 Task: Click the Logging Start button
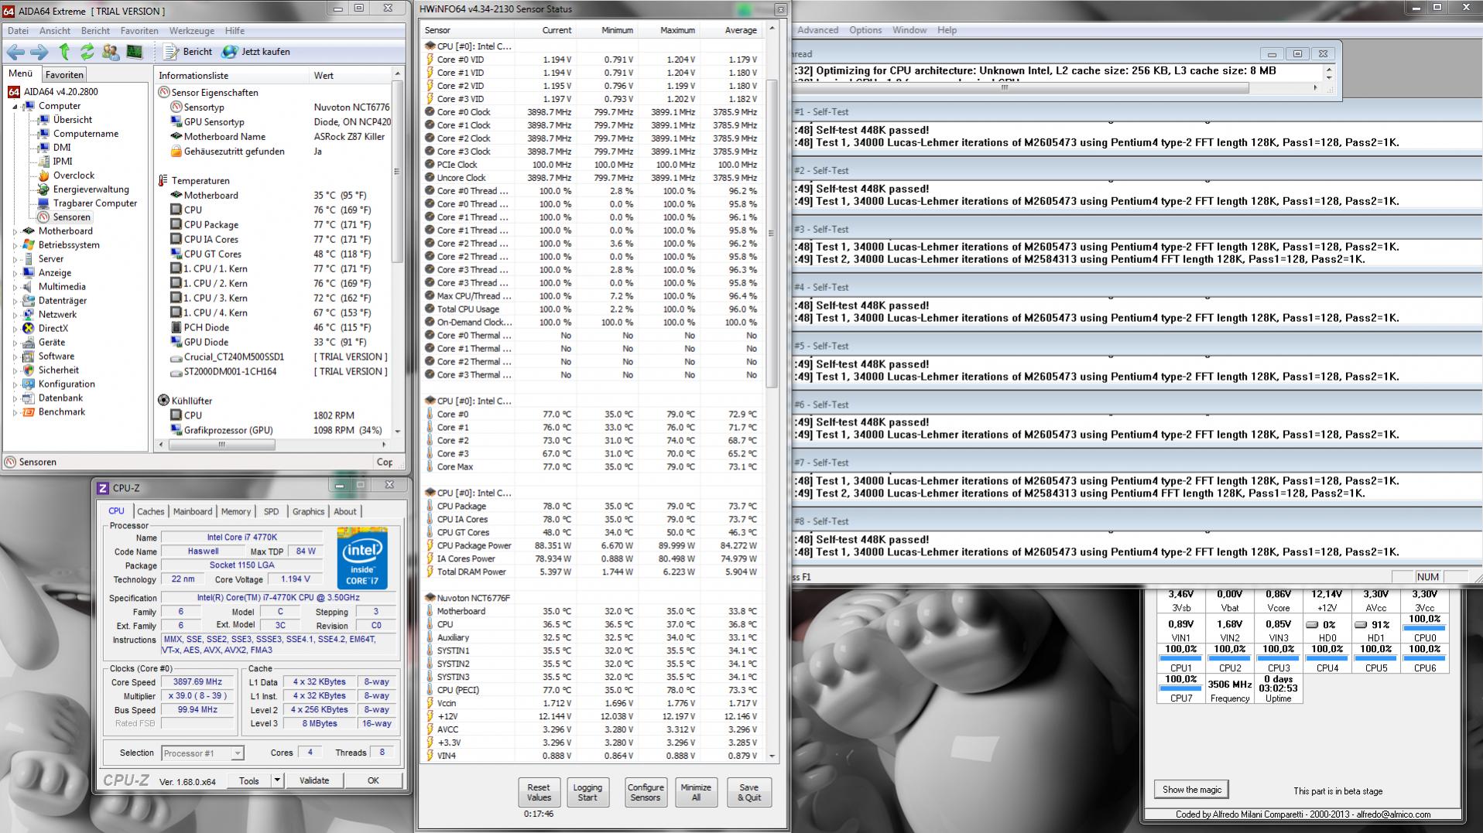(x=587, y=793)
